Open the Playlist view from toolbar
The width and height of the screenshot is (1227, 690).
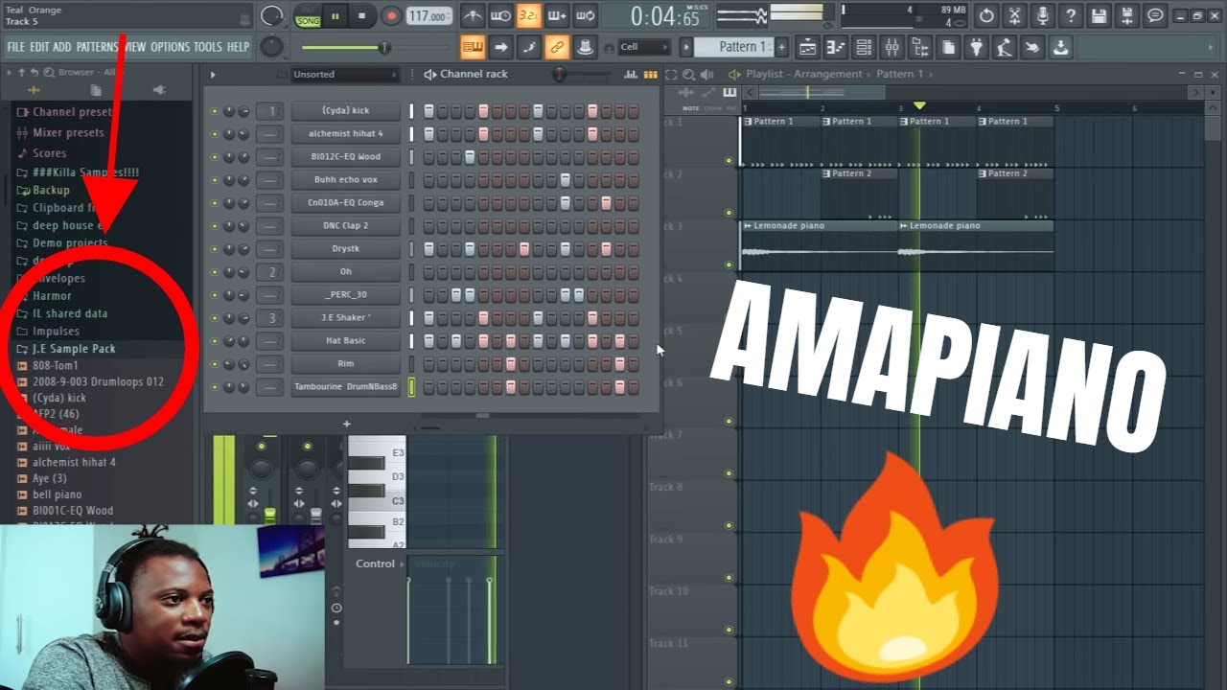pos(807,47)
